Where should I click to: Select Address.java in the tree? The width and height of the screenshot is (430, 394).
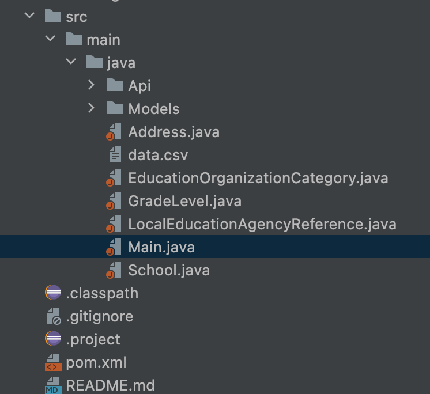[174, 132]
